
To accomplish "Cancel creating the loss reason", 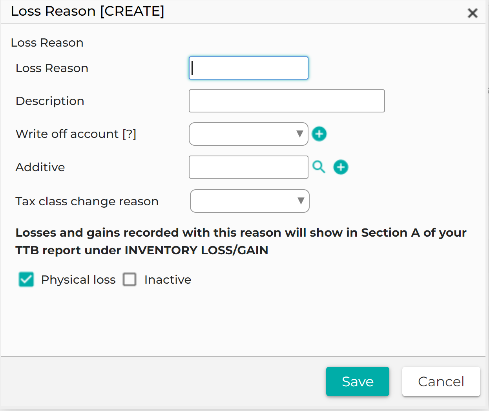I will point(441,381).
